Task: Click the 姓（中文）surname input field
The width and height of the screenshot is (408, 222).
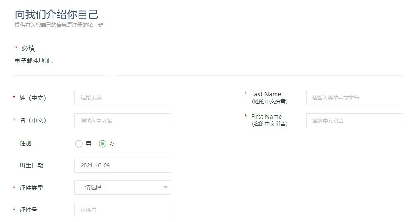Action: [122, 98]
